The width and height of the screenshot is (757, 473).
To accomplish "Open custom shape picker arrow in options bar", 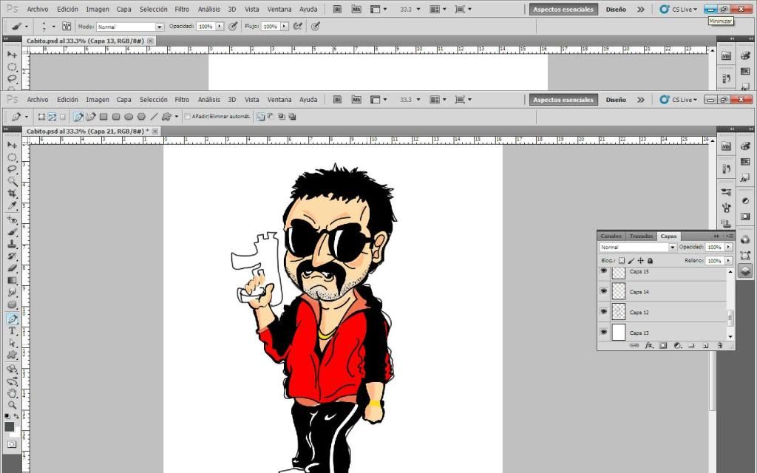I will coord(176,117).
